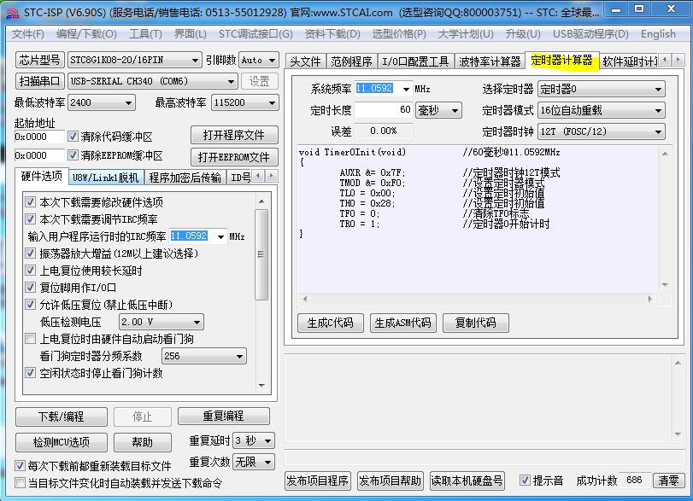Viewport: 693px width, 501px height.
Task: Toggle 复位脚用作I/O口 checkbox
Action: tap(30, 288)
